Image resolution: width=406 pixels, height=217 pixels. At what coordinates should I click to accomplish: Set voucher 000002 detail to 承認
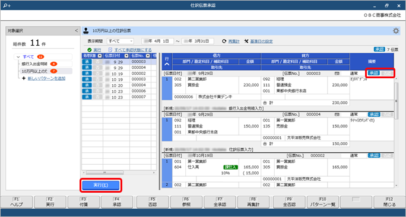tap(374, 155)
